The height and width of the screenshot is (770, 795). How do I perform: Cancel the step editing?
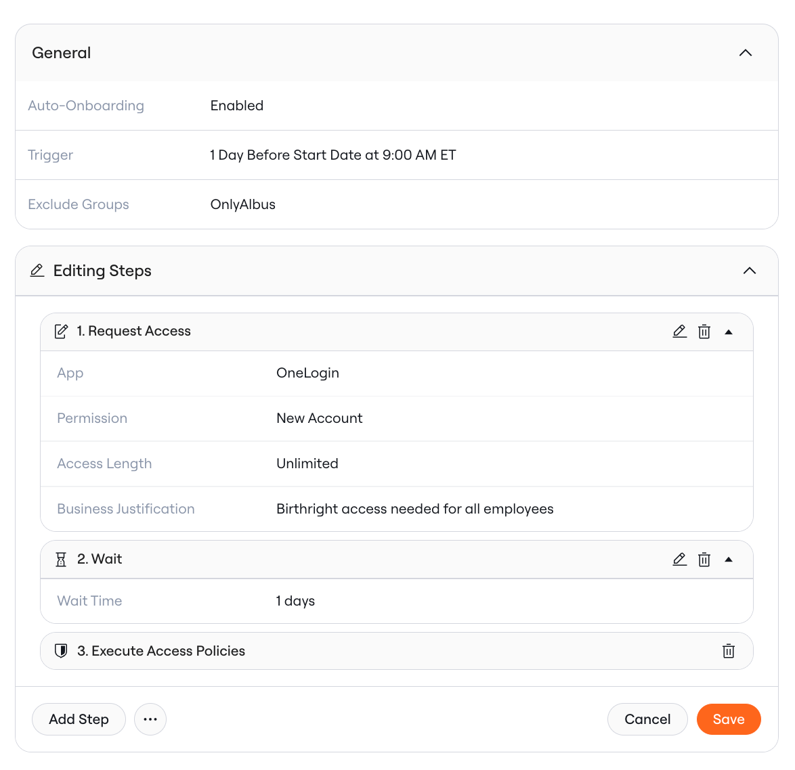tap(647, 719)
